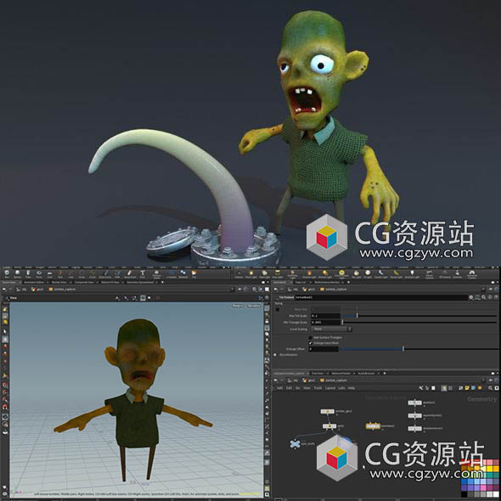Select the Box shelf tool

(x=7, y=274)
